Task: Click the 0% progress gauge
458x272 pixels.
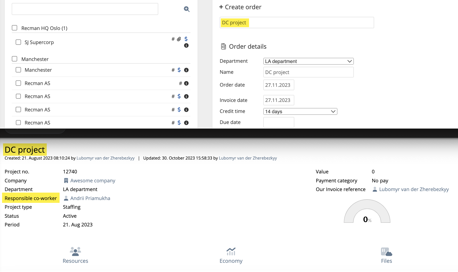Action: tap(367, 212)
